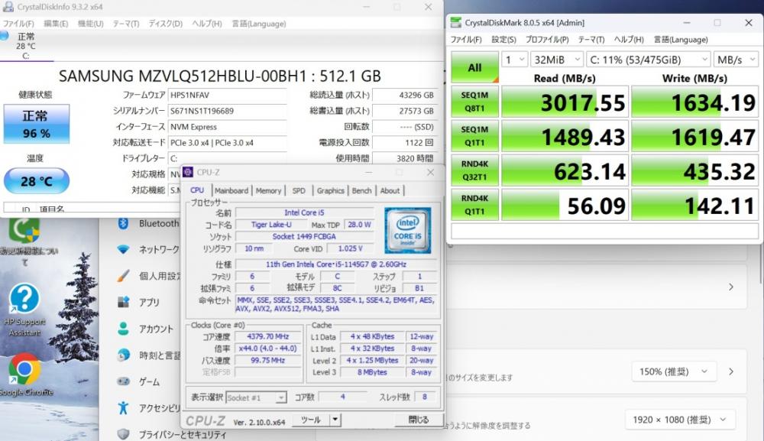Switch to the Memory tab in CPU-Z
This screenshot has width=764, height=441.
pos(268,190)
